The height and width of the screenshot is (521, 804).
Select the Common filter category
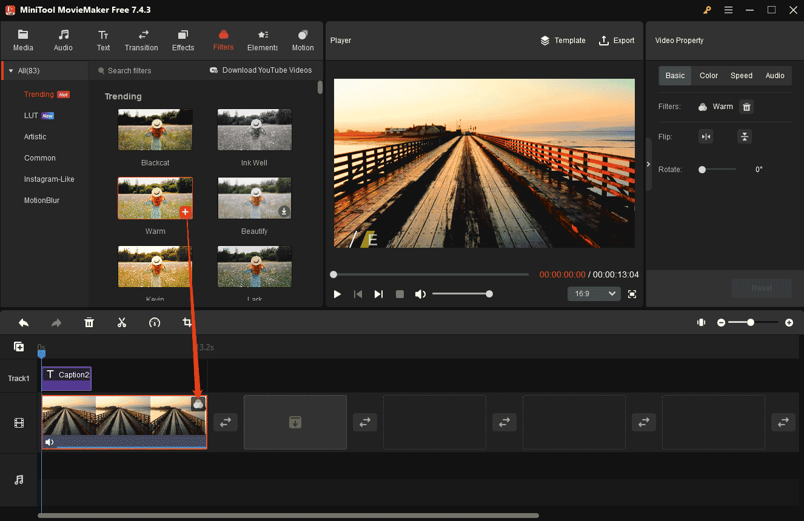(x=40, y=158)
